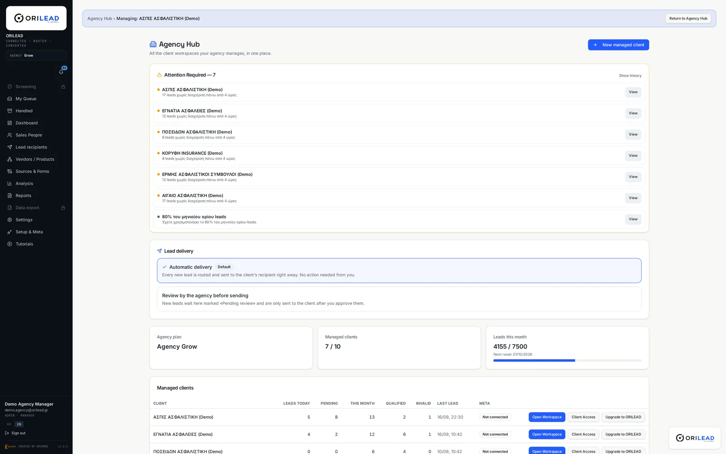Open notifications bell with 9+ badge
The height and width of the screenshot is (454, 726).
pos(61,72)
